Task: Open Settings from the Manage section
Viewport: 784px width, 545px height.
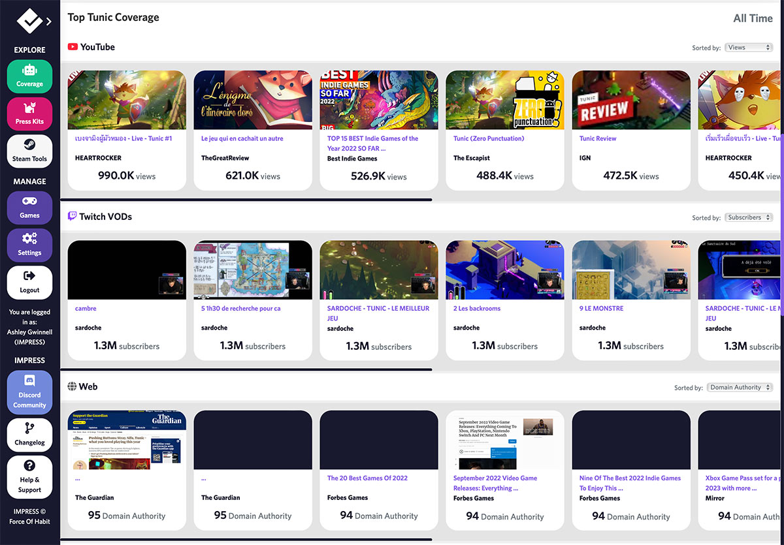Action: (29, 245)
